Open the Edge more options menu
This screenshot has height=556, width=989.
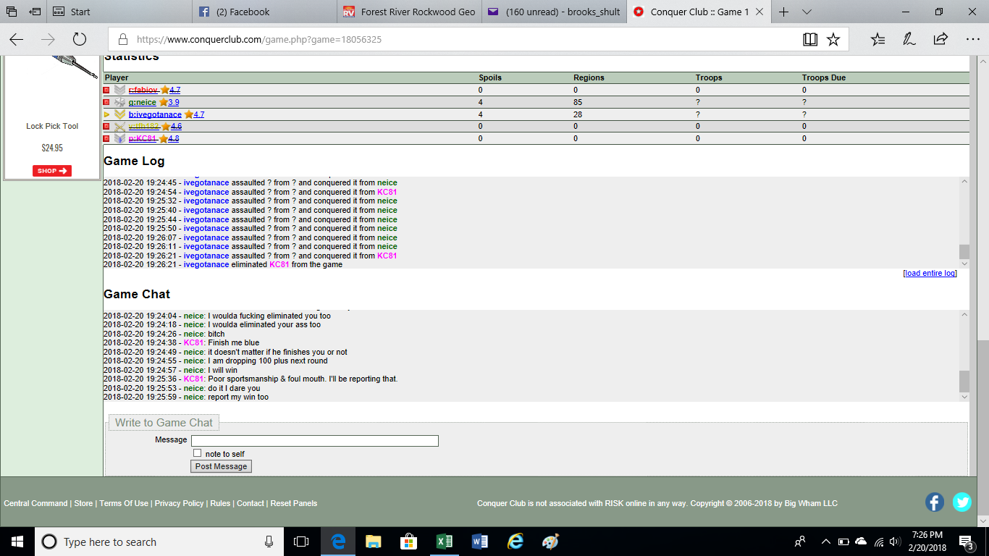click(972, 39)
